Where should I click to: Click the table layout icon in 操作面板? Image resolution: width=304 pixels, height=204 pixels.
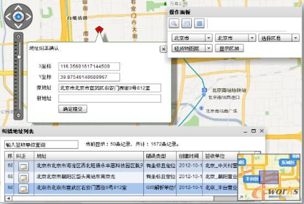click(187, 24)
